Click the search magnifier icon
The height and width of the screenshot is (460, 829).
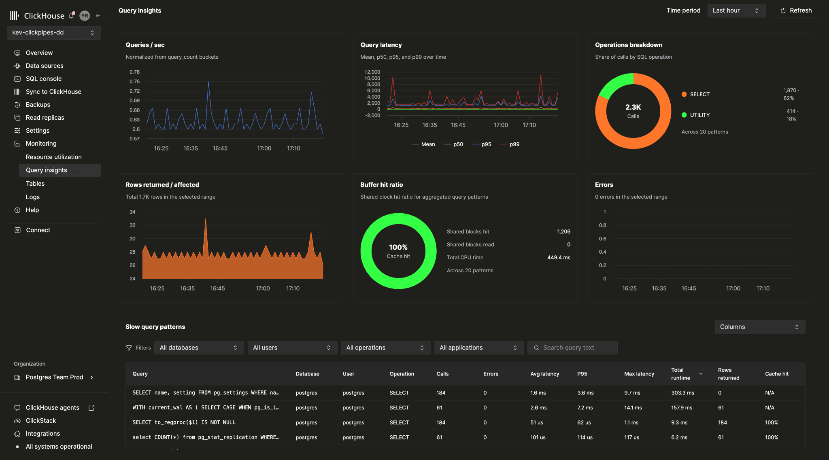point(536,348)
